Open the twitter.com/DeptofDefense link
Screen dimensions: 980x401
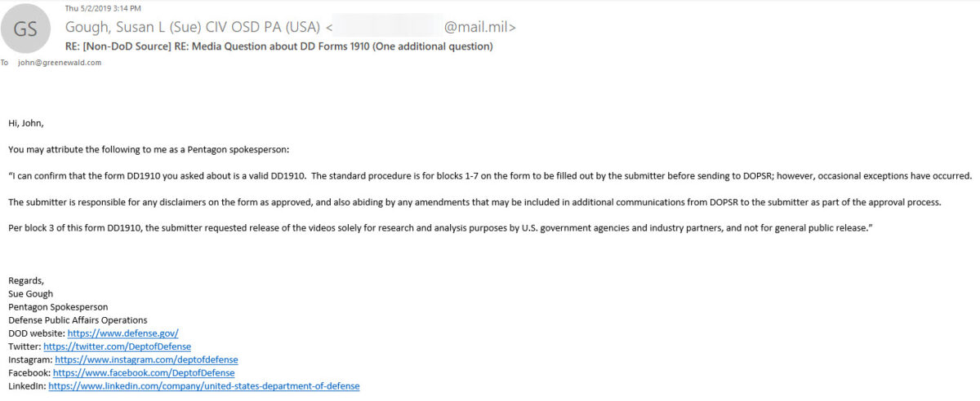[x=118, y=346]
